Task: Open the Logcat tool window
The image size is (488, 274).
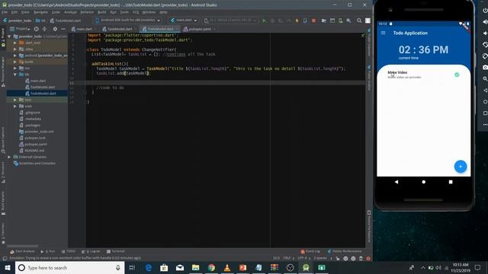Action: click(x=91, y=251)
